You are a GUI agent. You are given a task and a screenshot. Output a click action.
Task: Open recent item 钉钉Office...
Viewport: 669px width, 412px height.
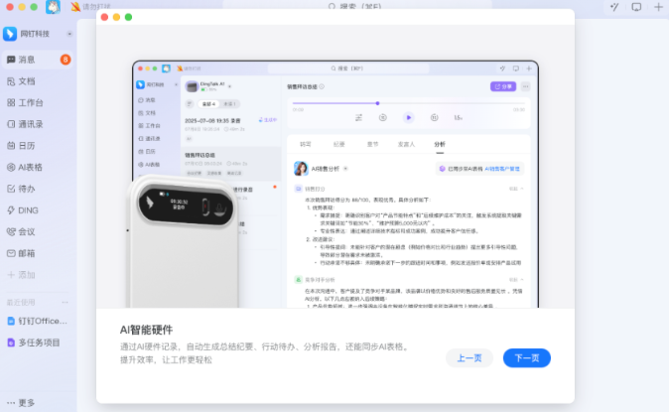coord(37,321)
